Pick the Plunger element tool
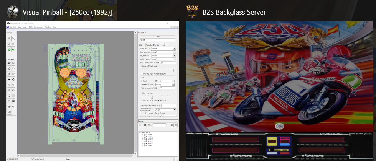 (9, 73)
